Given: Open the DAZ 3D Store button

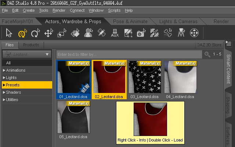Looking at the screenshot, I should 209,45.
